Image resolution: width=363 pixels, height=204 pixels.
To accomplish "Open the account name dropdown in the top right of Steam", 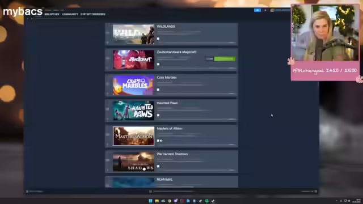I will (282, 10).
